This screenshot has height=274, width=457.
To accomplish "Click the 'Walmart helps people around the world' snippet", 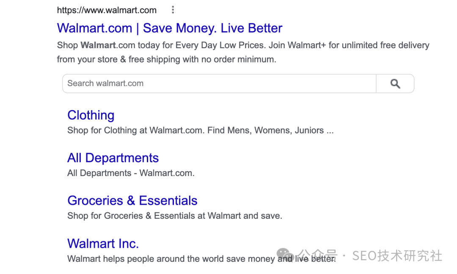I will point(169,259).
